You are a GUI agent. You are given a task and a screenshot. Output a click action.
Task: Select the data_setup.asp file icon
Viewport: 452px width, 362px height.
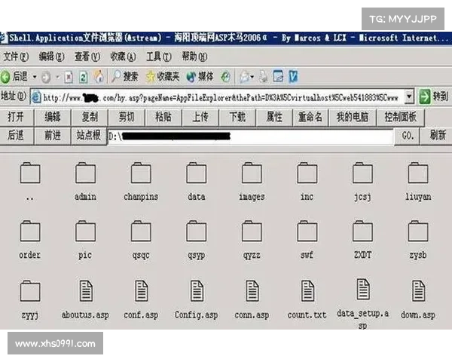tap(363, 290)
